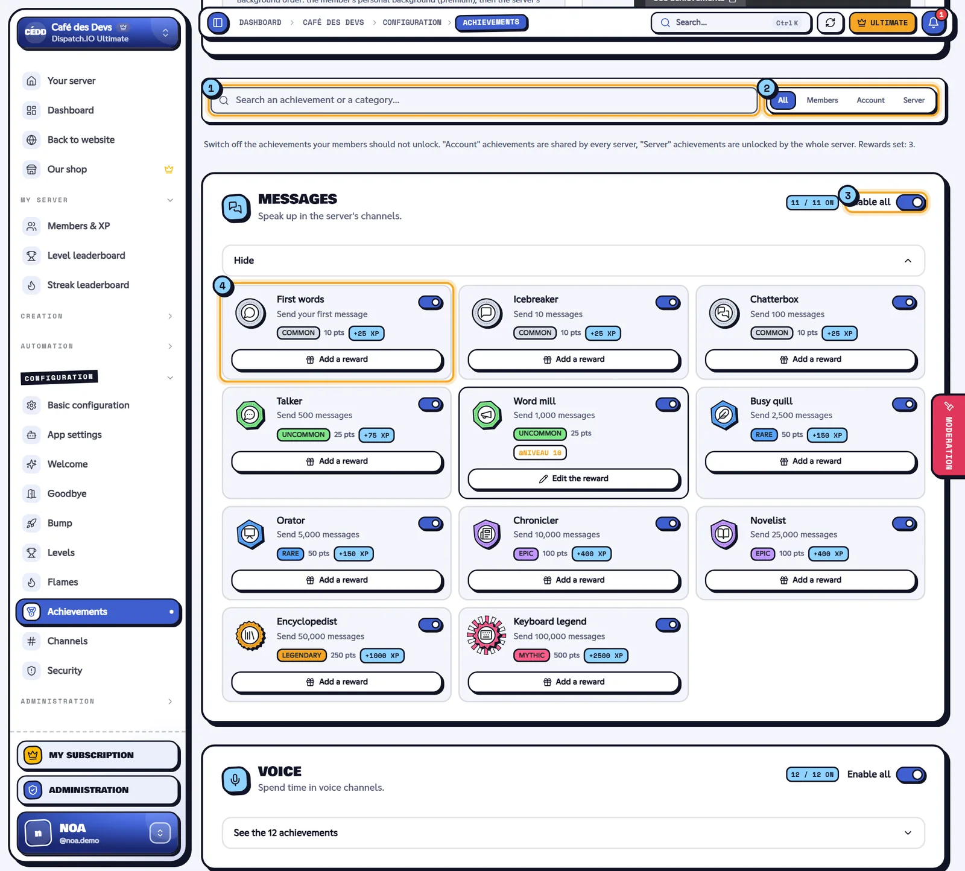Toggle the Keyboard legend achievement switch

coord(668,625)
